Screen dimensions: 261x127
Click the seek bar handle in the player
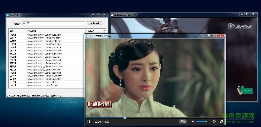pos(125,118)
